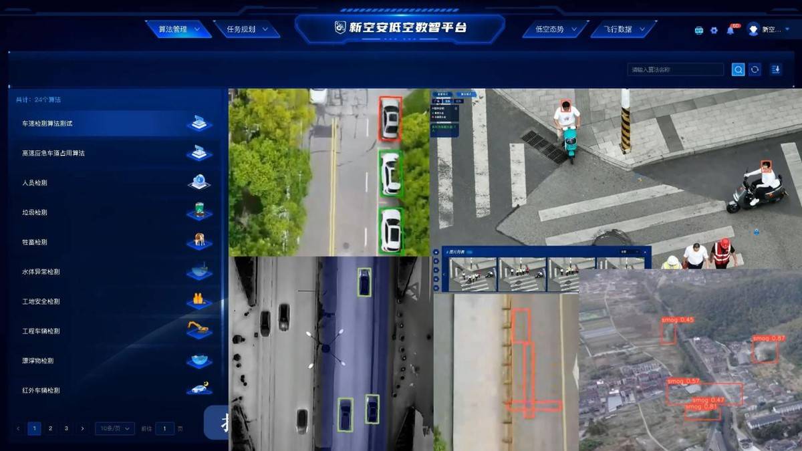Image resolution: width=802 pixels, height=451 pixels.
Task: Expand the 算法管理 menu
Action: [178, 29]
